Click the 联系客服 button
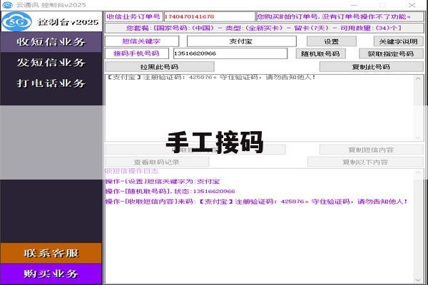 pos(51,254)
